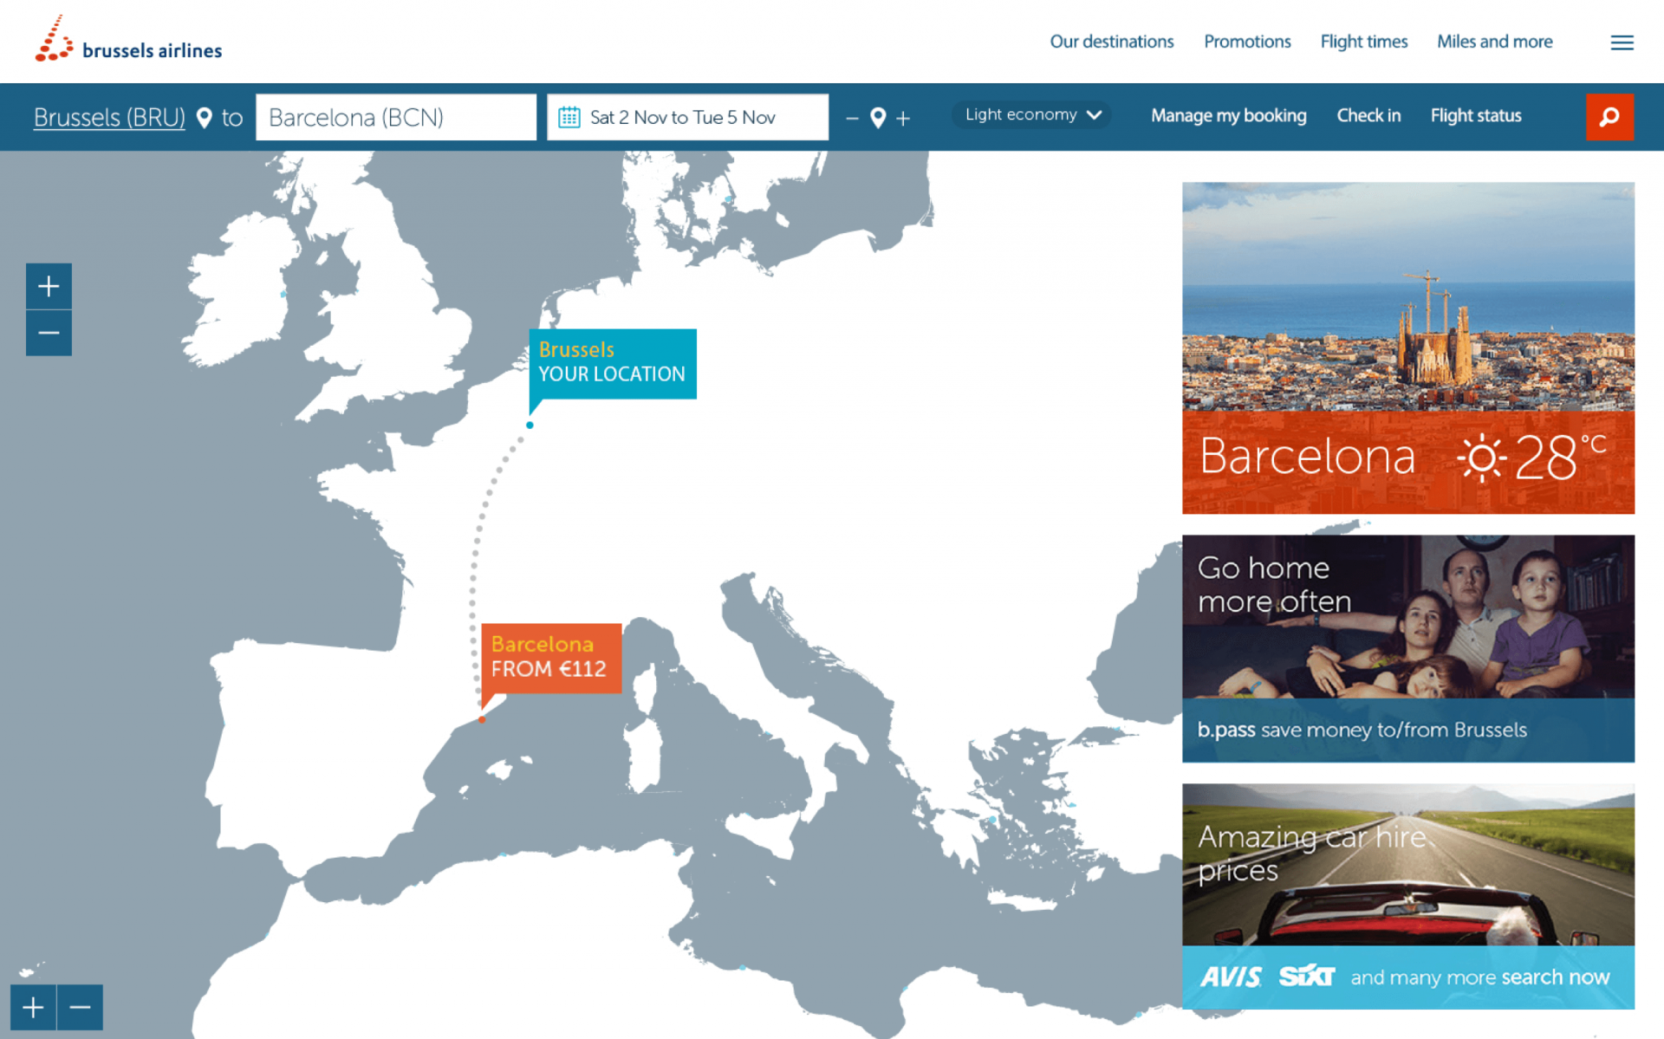Click the bottom-left corner minus button
Viewport: 1664px width, 1039px height.
pos(80,1007)
